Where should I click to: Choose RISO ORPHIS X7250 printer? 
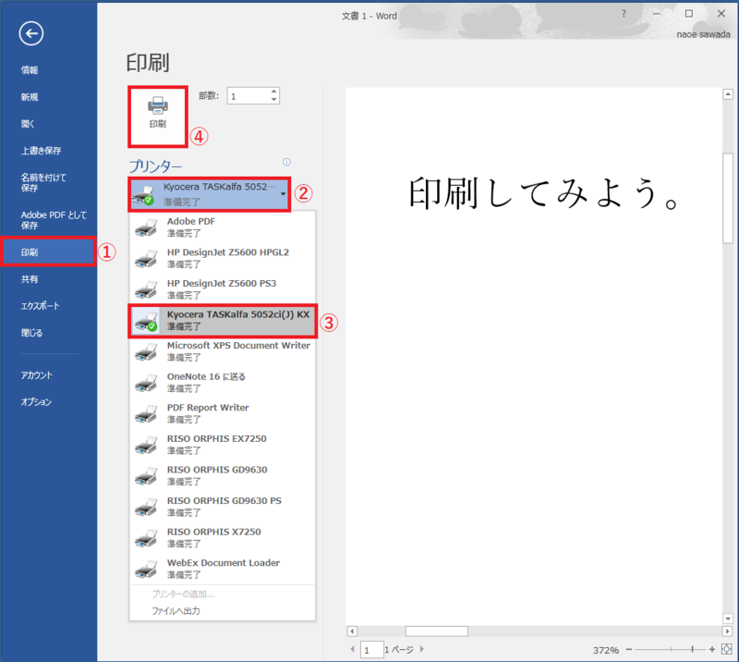point(223,538)
